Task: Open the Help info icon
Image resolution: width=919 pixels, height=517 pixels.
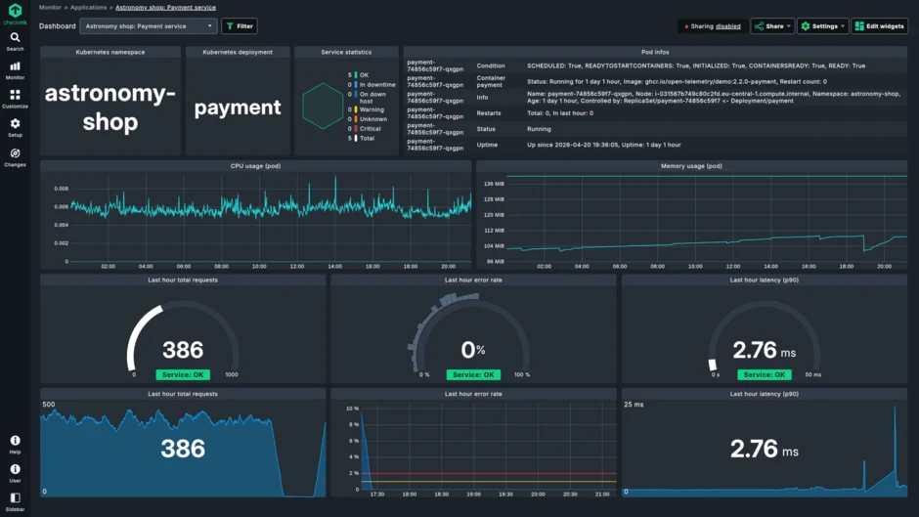Action: (15, 445)
